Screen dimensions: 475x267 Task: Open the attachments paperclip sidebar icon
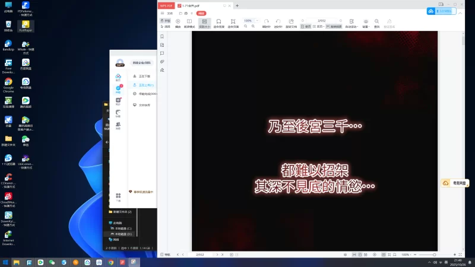162,62
